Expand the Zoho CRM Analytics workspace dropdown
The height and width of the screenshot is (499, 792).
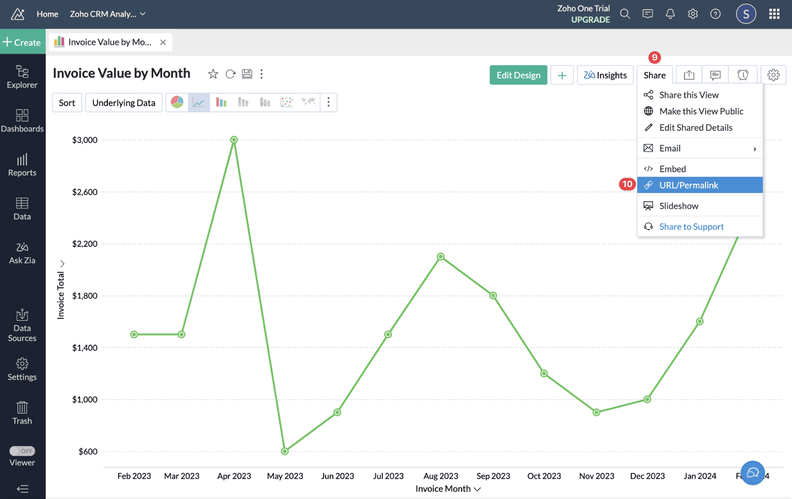pyautogui.click(x=107, y=14)
